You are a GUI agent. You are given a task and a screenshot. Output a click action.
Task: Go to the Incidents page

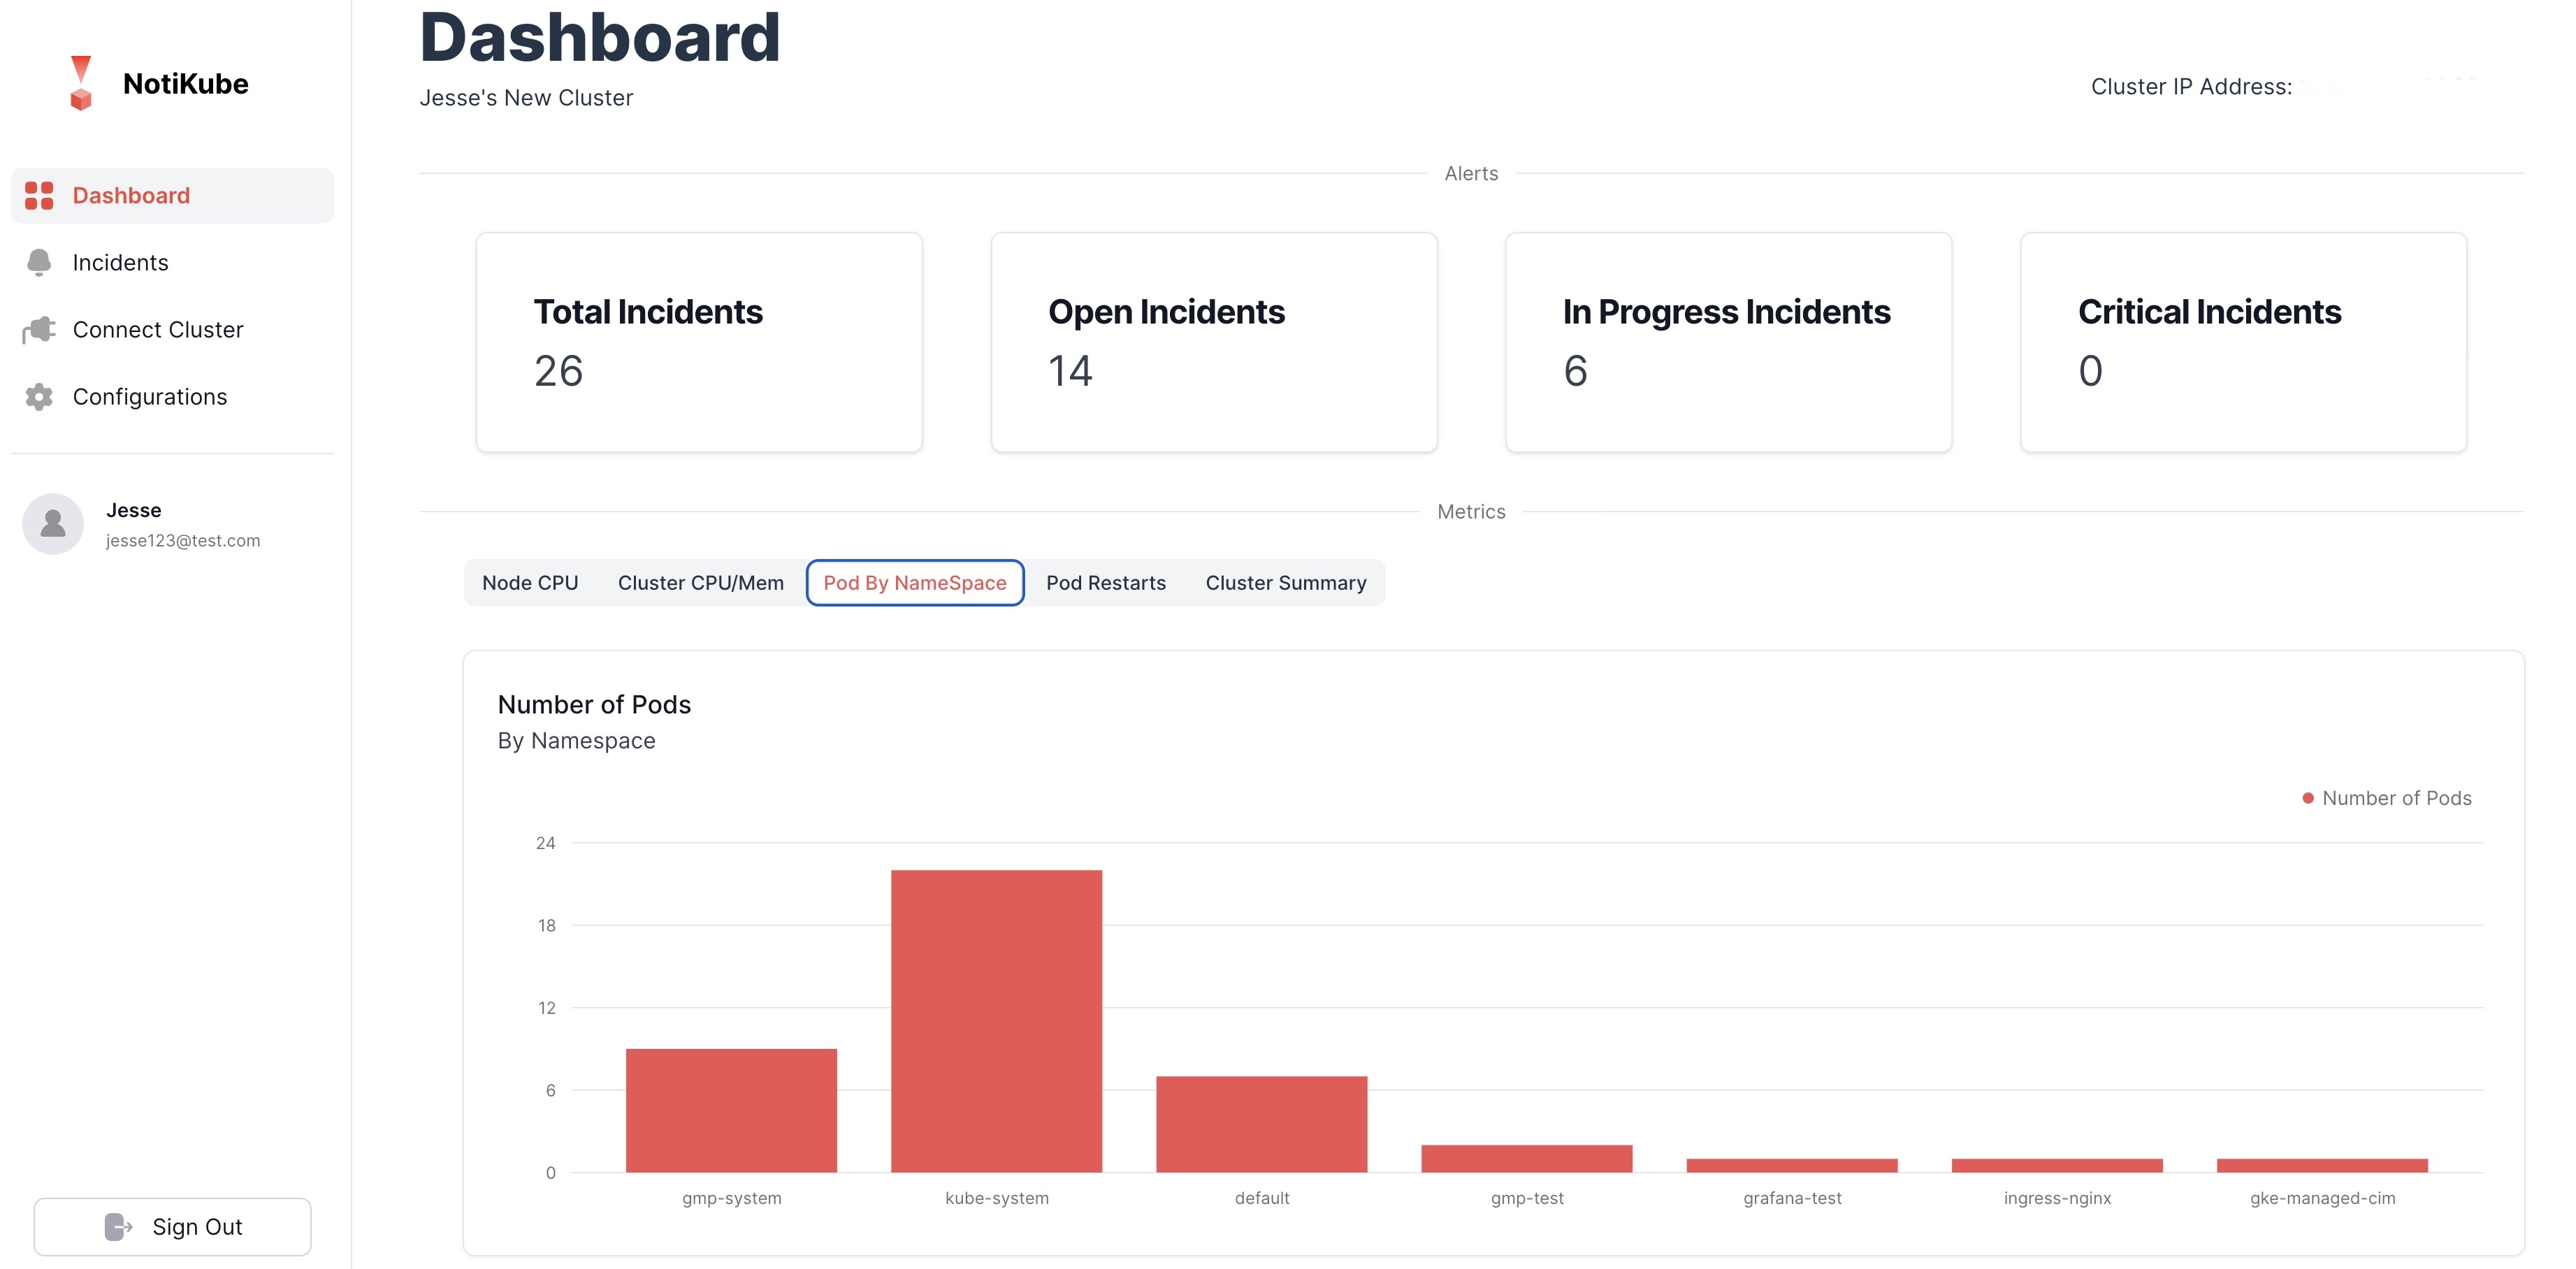coord(172,262)
